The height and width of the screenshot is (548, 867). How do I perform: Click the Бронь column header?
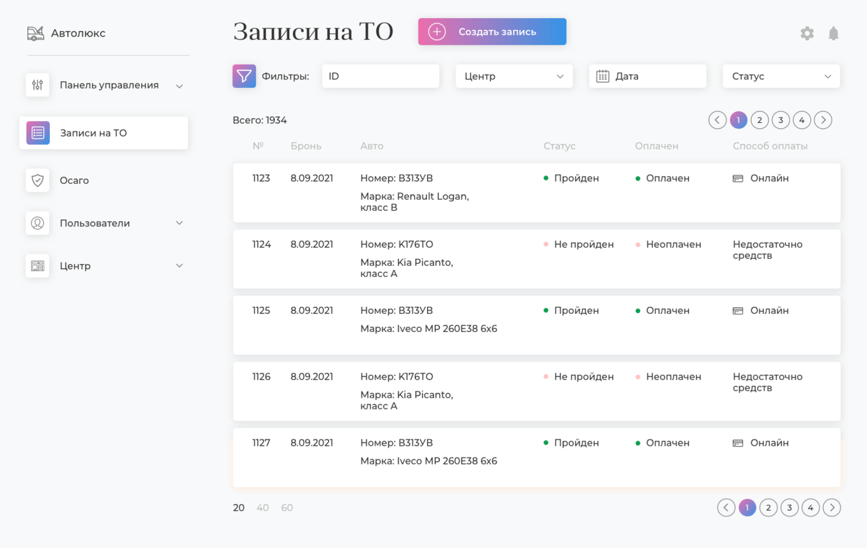click(306, 146)
